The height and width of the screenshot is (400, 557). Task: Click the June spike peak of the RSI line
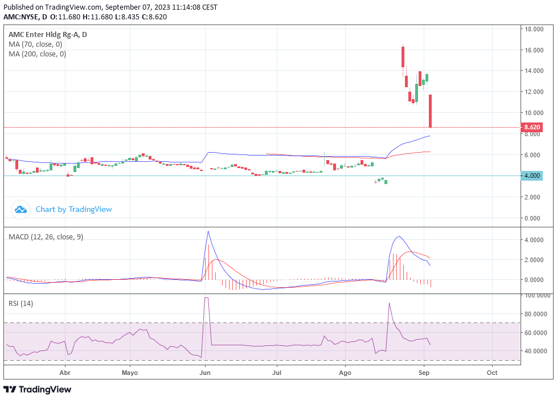pyautogui.click(x=206, y=298)
